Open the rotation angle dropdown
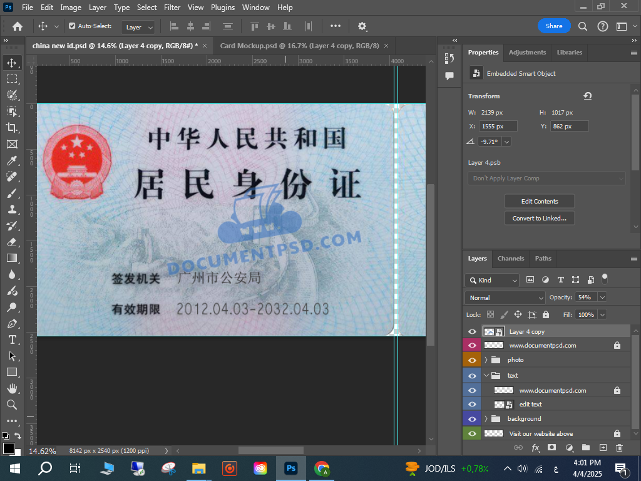This screenshot has height=481, width=641. (506, 142)
